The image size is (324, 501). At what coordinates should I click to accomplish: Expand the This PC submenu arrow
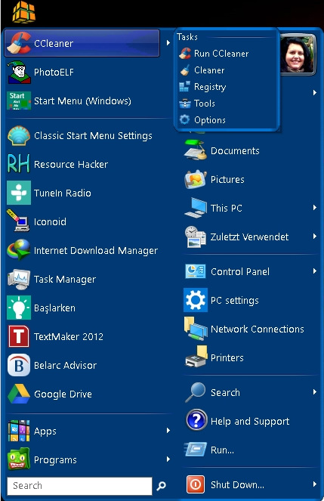tap(315, 208)
